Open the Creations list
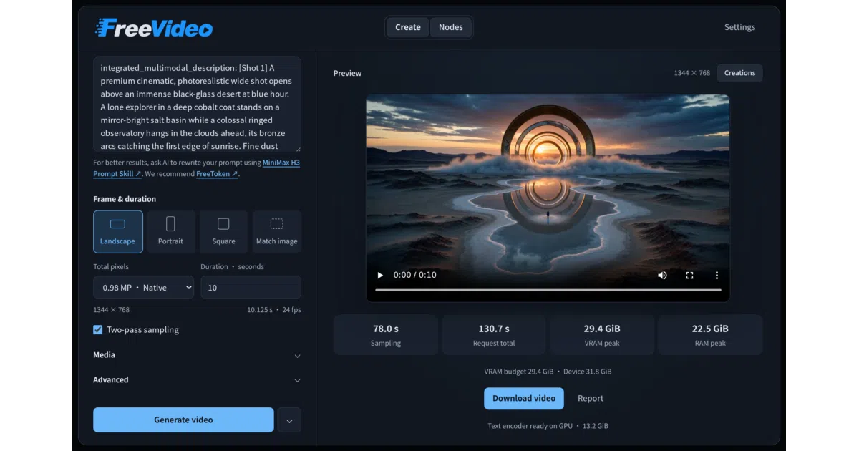The image size is (859, 451). coord(739,73)
